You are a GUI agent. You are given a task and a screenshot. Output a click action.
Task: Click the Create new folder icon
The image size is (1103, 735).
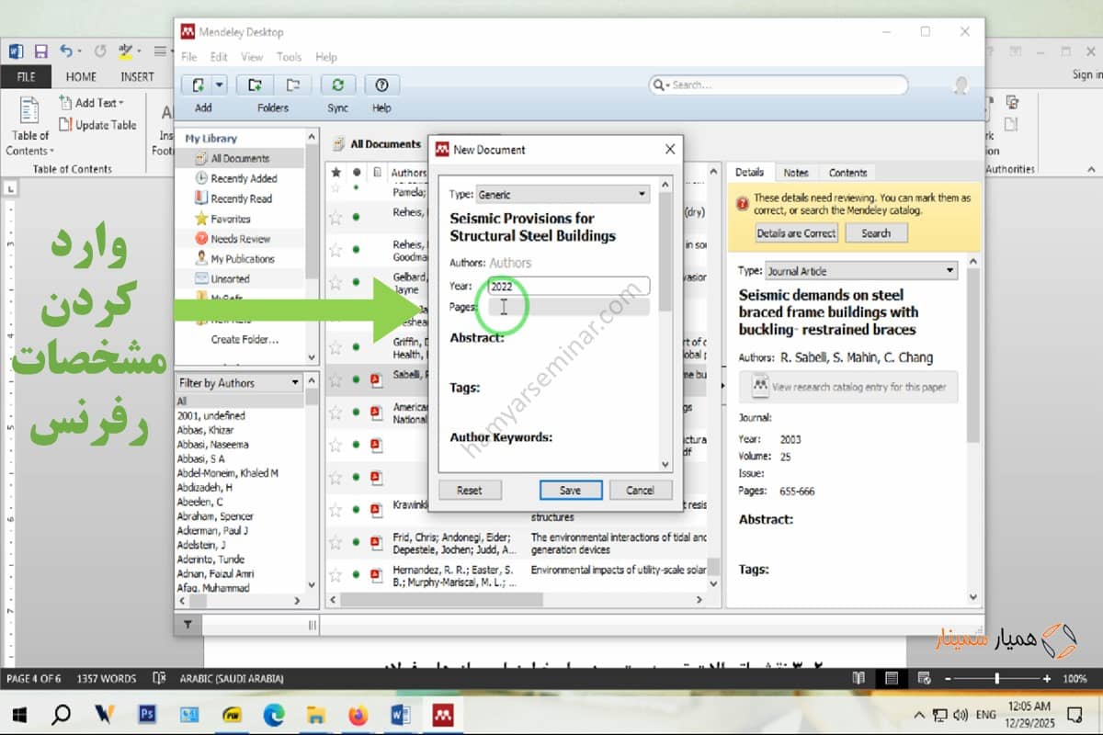[255, 85]
